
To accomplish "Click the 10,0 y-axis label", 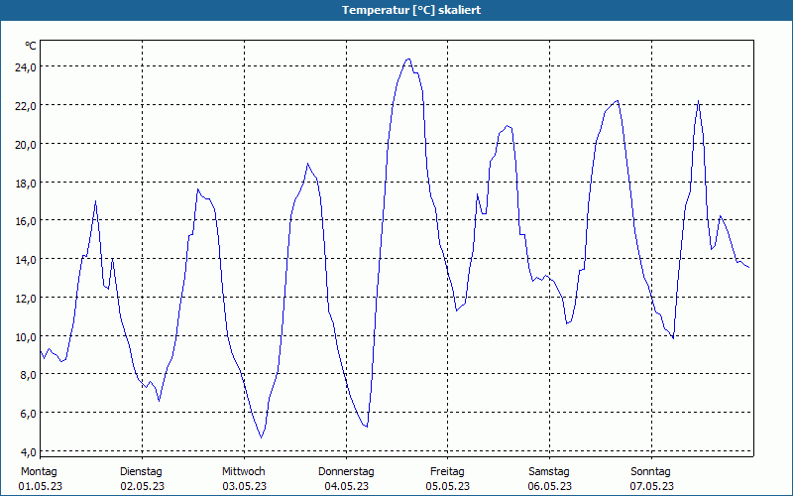I will (24, 336).
